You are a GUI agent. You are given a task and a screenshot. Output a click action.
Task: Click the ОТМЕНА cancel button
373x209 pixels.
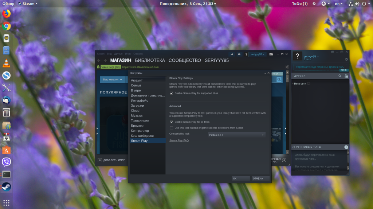[x=260, y=179]
